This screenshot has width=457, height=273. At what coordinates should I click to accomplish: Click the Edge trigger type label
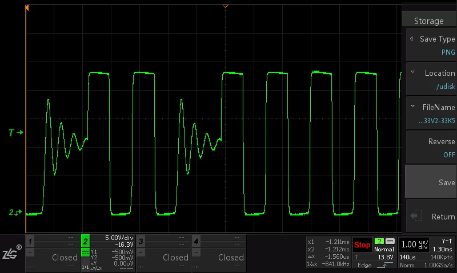click(364, 265)
